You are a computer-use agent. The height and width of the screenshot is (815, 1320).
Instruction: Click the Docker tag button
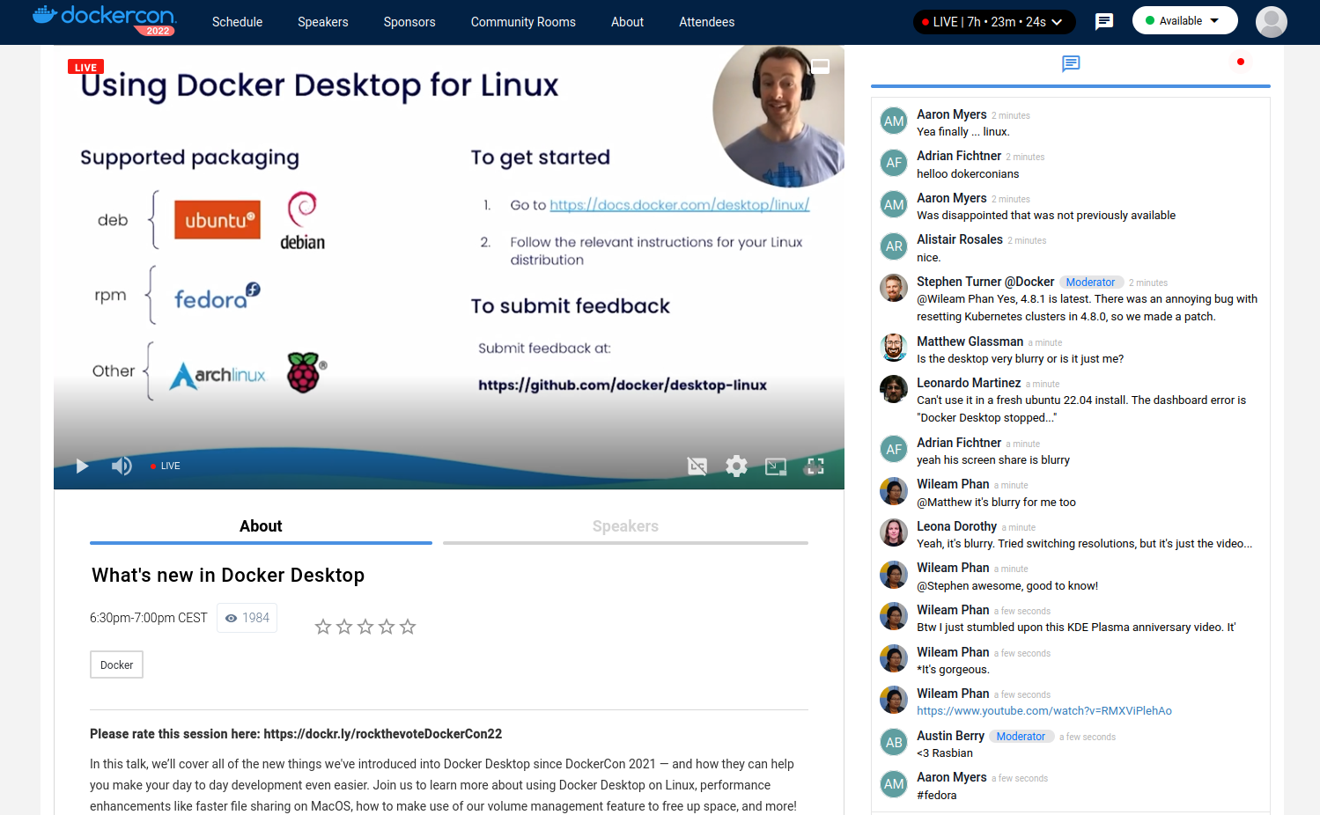click(116, 664)
